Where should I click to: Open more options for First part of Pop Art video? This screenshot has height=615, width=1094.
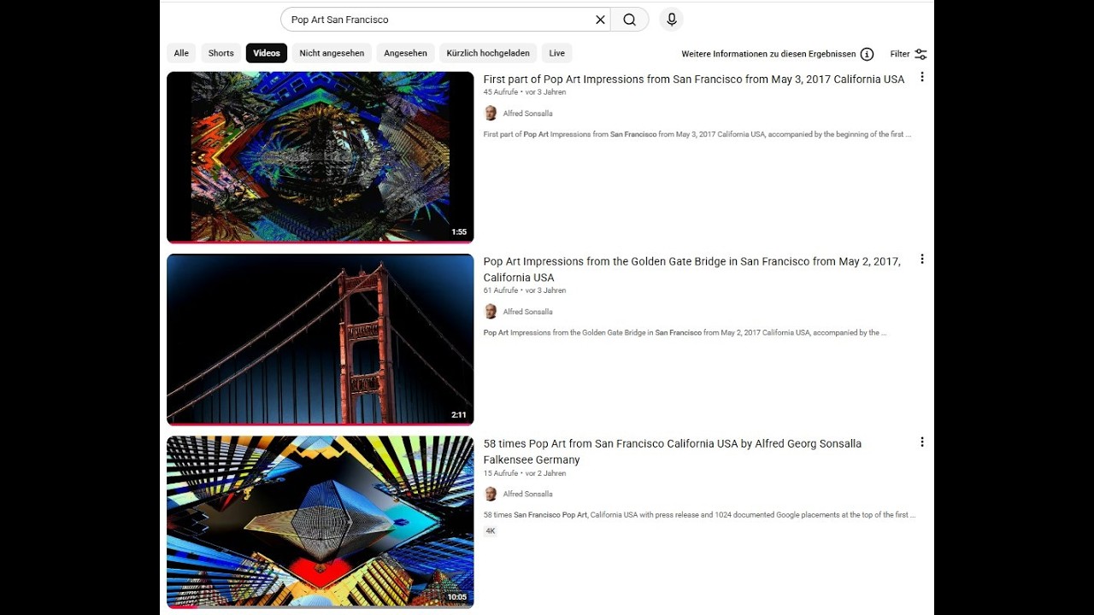[x=921, y=77]
